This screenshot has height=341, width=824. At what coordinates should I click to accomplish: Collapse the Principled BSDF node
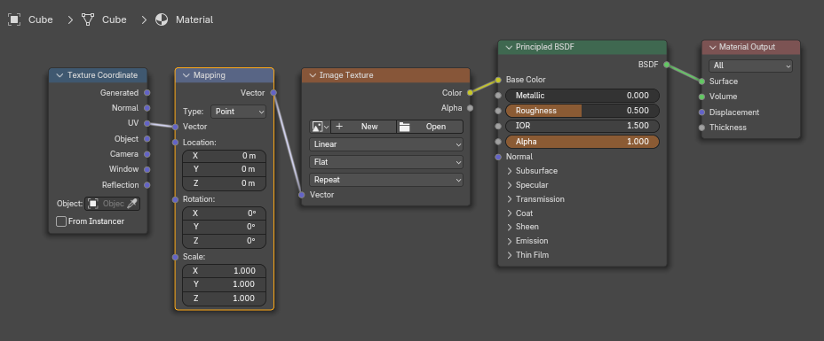pyautogui.click(x=508, y=47)
